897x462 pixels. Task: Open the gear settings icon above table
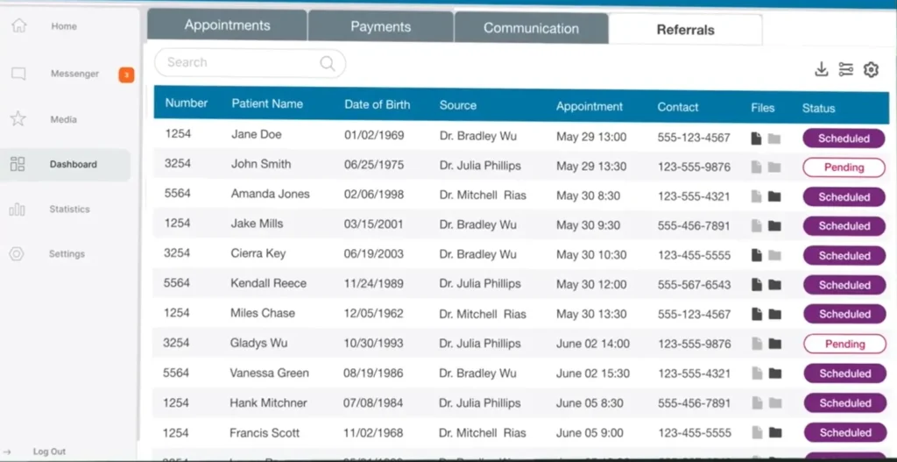[x=871, y=70]
